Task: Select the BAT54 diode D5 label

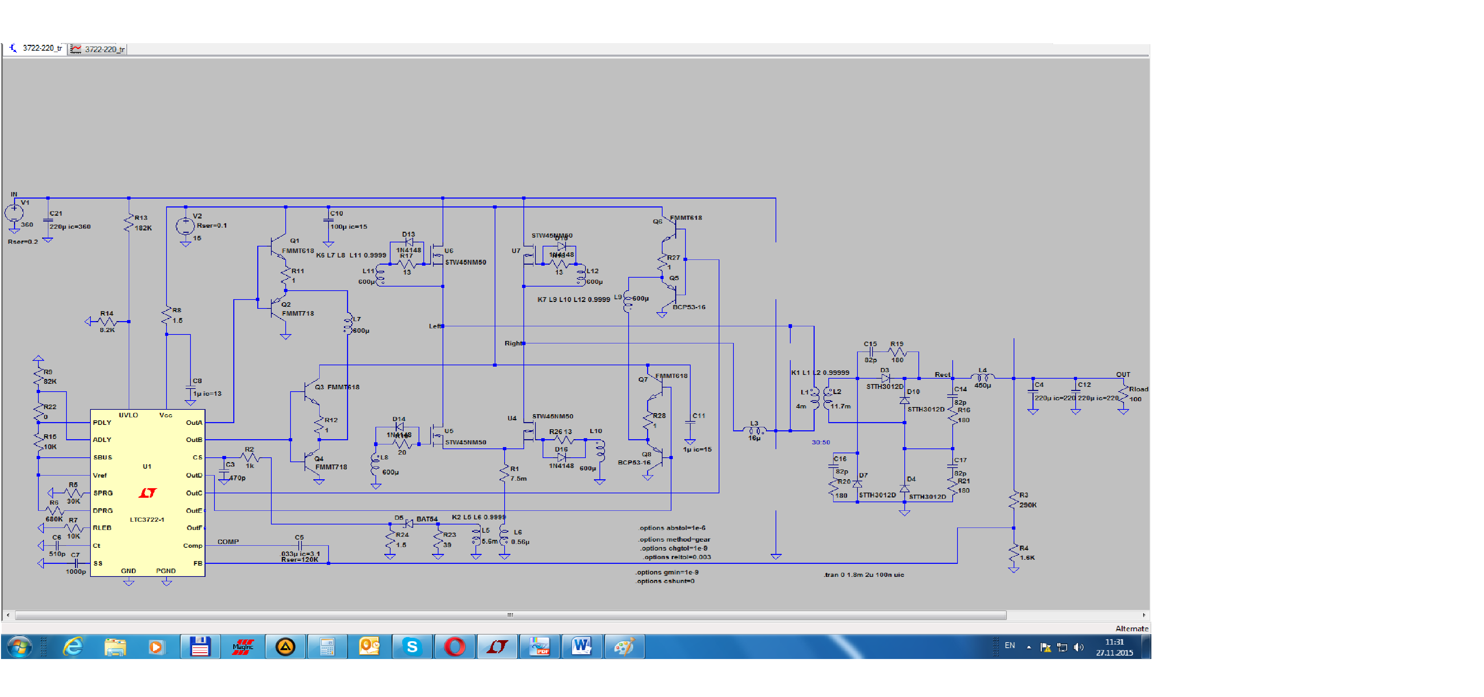Action: coord(427,519)
